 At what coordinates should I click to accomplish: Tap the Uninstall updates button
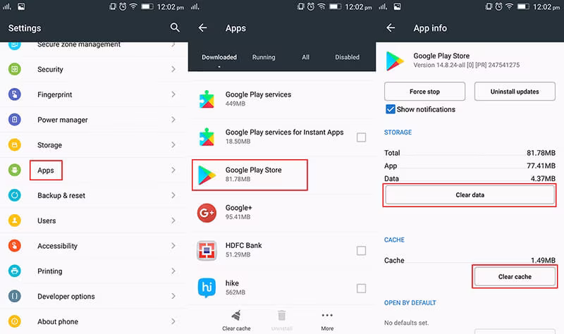[x=515, y=92]
